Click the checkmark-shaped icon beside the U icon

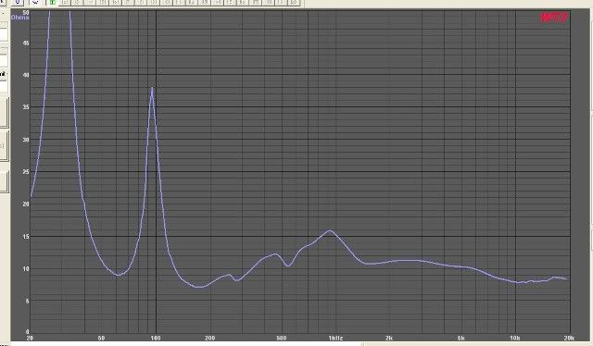click(x=35, y=2)
